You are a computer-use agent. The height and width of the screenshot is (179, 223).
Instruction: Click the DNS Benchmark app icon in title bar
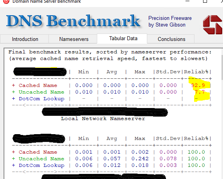(6, 2)
